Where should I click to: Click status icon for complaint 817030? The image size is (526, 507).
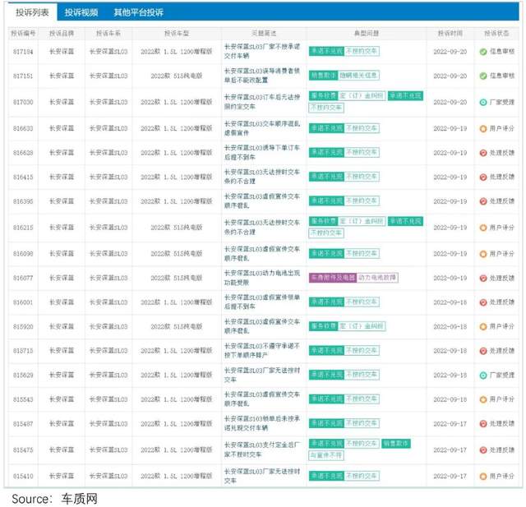(x=483, y=103)
